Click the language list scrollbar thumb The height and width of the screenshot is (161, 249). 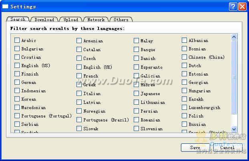234,77
